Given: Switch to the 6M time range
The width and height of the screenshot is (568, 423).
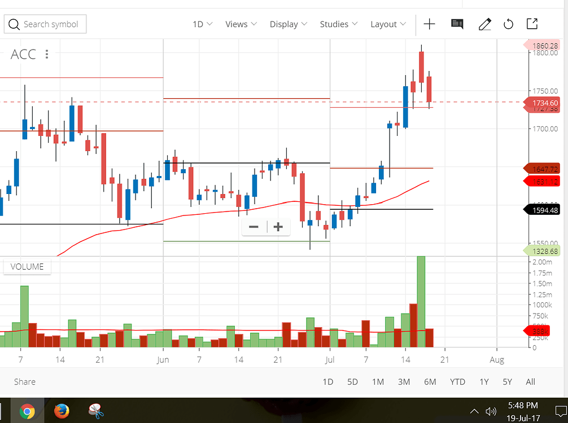Looking at the screenshot, I should click(x=430, y=382).
